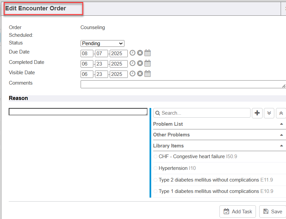286x219 pixels.
Task: Collapse all sections with double-up chevron
Action: coord(281,113)
